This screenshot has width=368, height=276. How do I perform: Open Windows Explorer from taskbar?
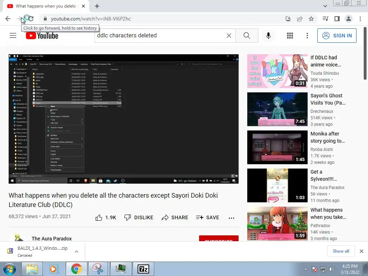(32, 269)
